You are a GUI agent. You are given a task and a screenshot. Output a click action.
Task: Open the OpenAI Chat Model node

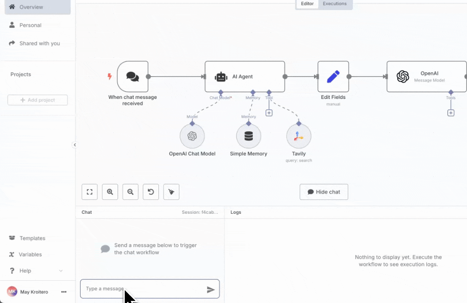[192, 136]
